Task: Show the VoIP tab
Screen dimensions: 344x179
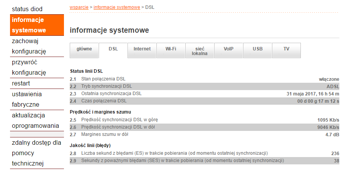Action: click(228, 49)
